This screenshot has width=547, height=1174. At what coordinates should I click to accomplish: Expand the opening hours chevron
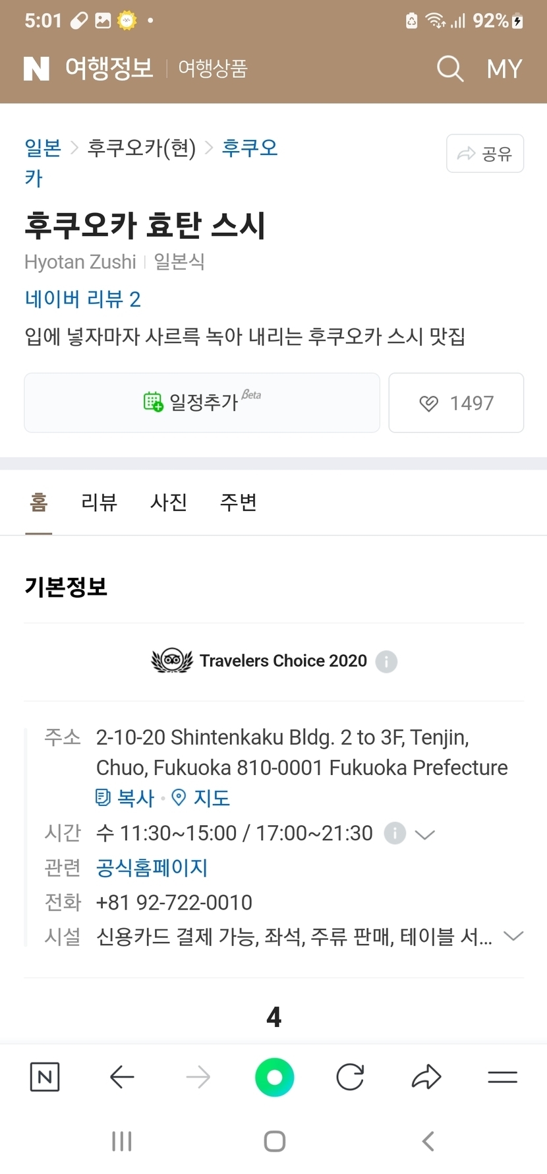click(x=425, y=834)
